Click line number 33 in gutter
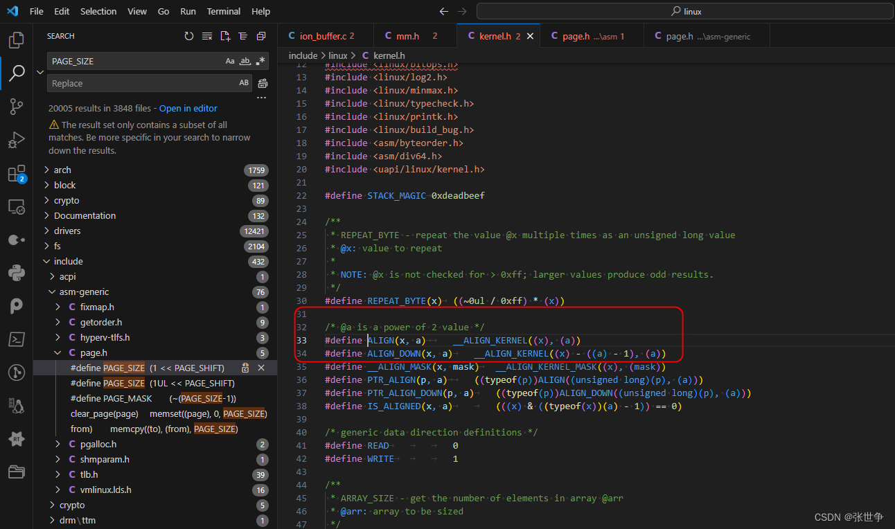 tap(301, 340)
